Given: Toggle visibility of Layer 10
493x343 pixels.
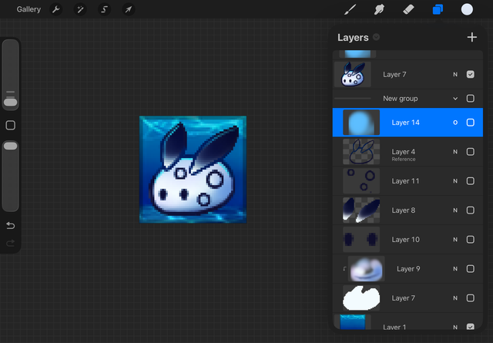Looking at the screenshot, I should coord(471,240).
